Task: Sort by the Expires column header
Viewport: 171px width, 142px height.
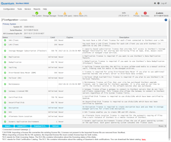Action: [70, 37]
